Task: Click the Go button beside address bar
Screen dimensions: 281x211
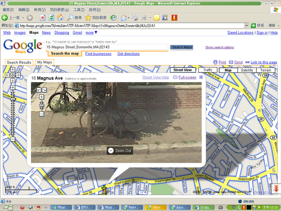Action: (257, 25)
